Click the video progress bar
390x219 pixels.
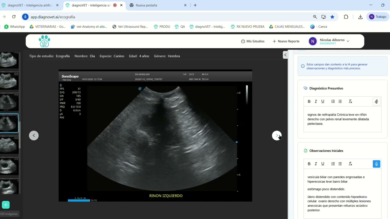point(79,200)
